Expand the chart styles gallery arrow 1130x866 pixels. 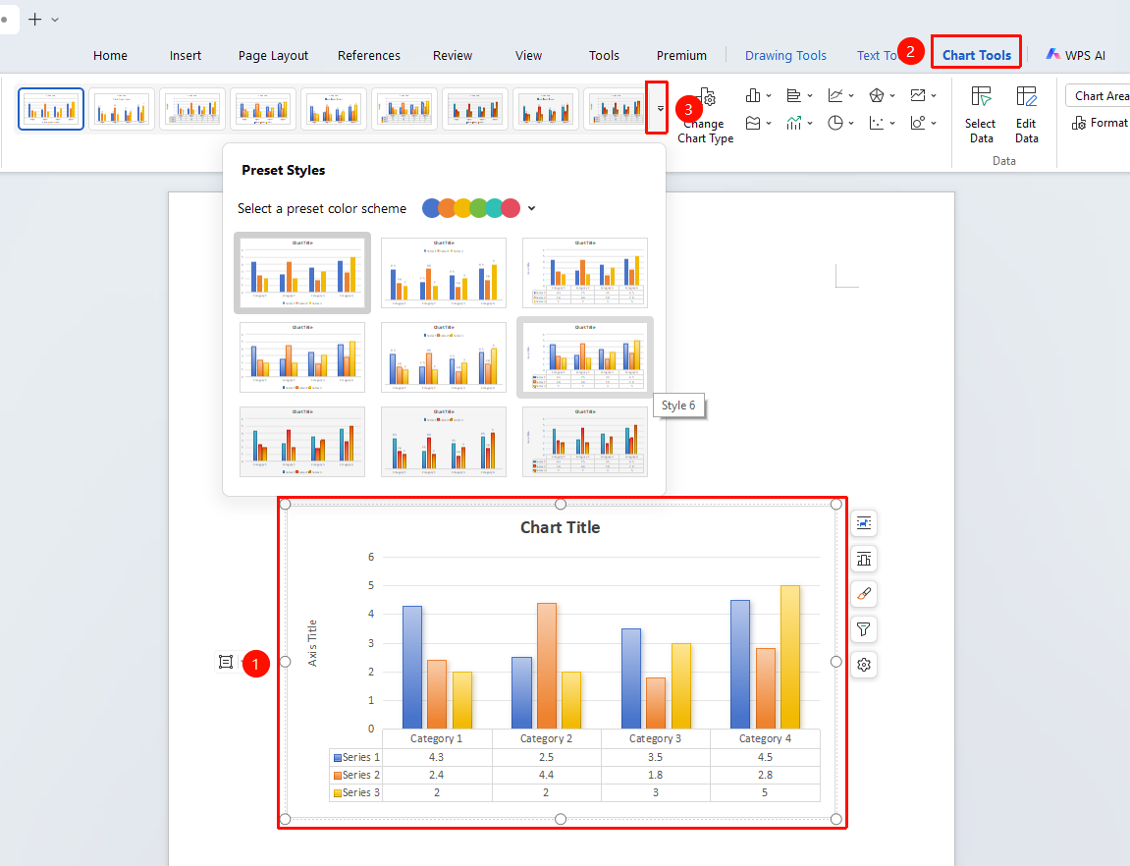tap(660, 108)
